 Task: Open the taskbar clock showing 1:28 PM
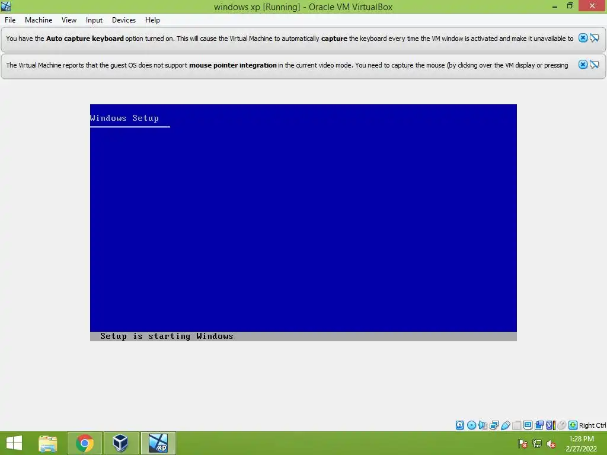tap(582, 443)
